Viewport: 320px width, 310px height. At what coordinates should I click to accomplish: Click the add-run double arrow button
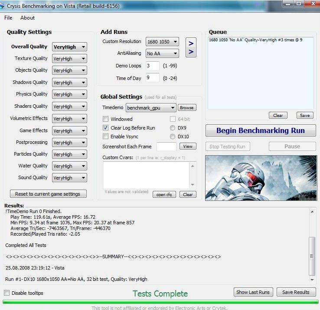coord(191,47)
